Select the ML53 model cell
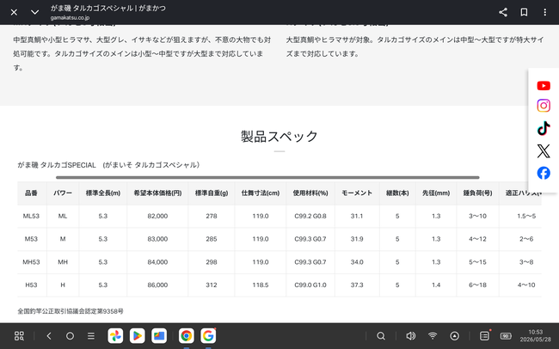This screenshot has width=559, height=349. [x=31, y=216]
